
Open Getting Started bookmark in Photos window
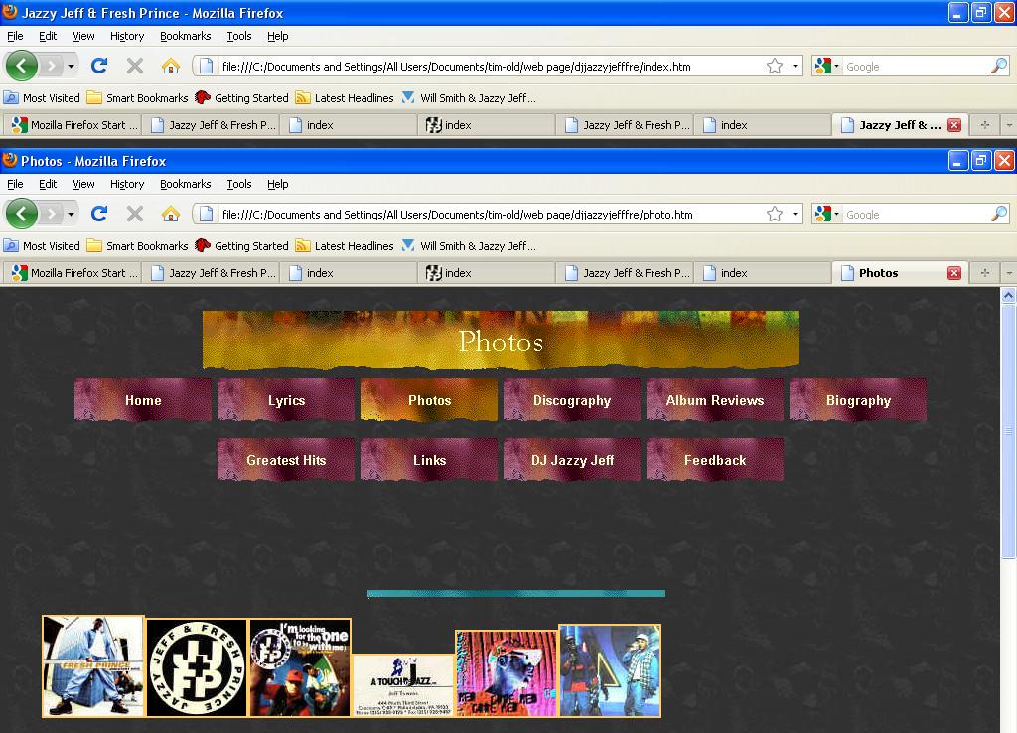242,246
